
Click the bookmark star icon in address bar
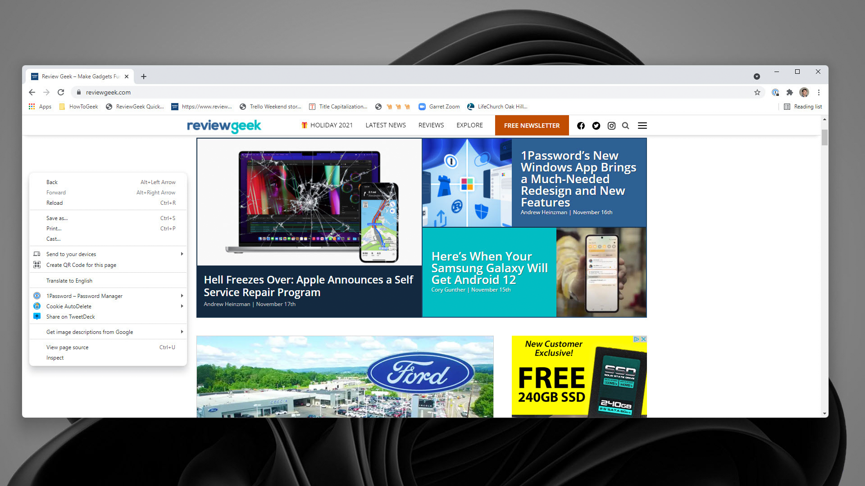tap(757, 92)
